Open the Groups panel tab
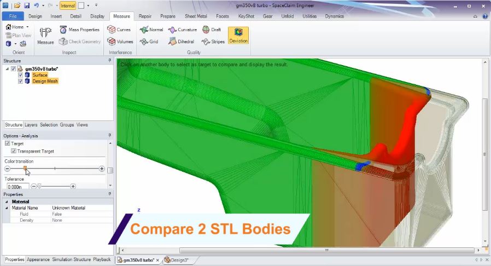Viewport: 491px width, 266px height. point(67,125)
